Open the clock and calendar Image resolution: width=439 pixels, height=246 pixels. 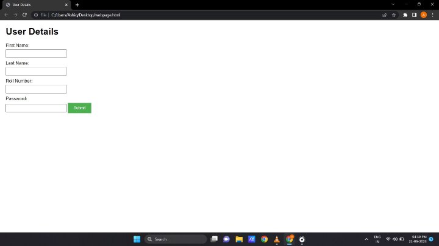point(418,239)
